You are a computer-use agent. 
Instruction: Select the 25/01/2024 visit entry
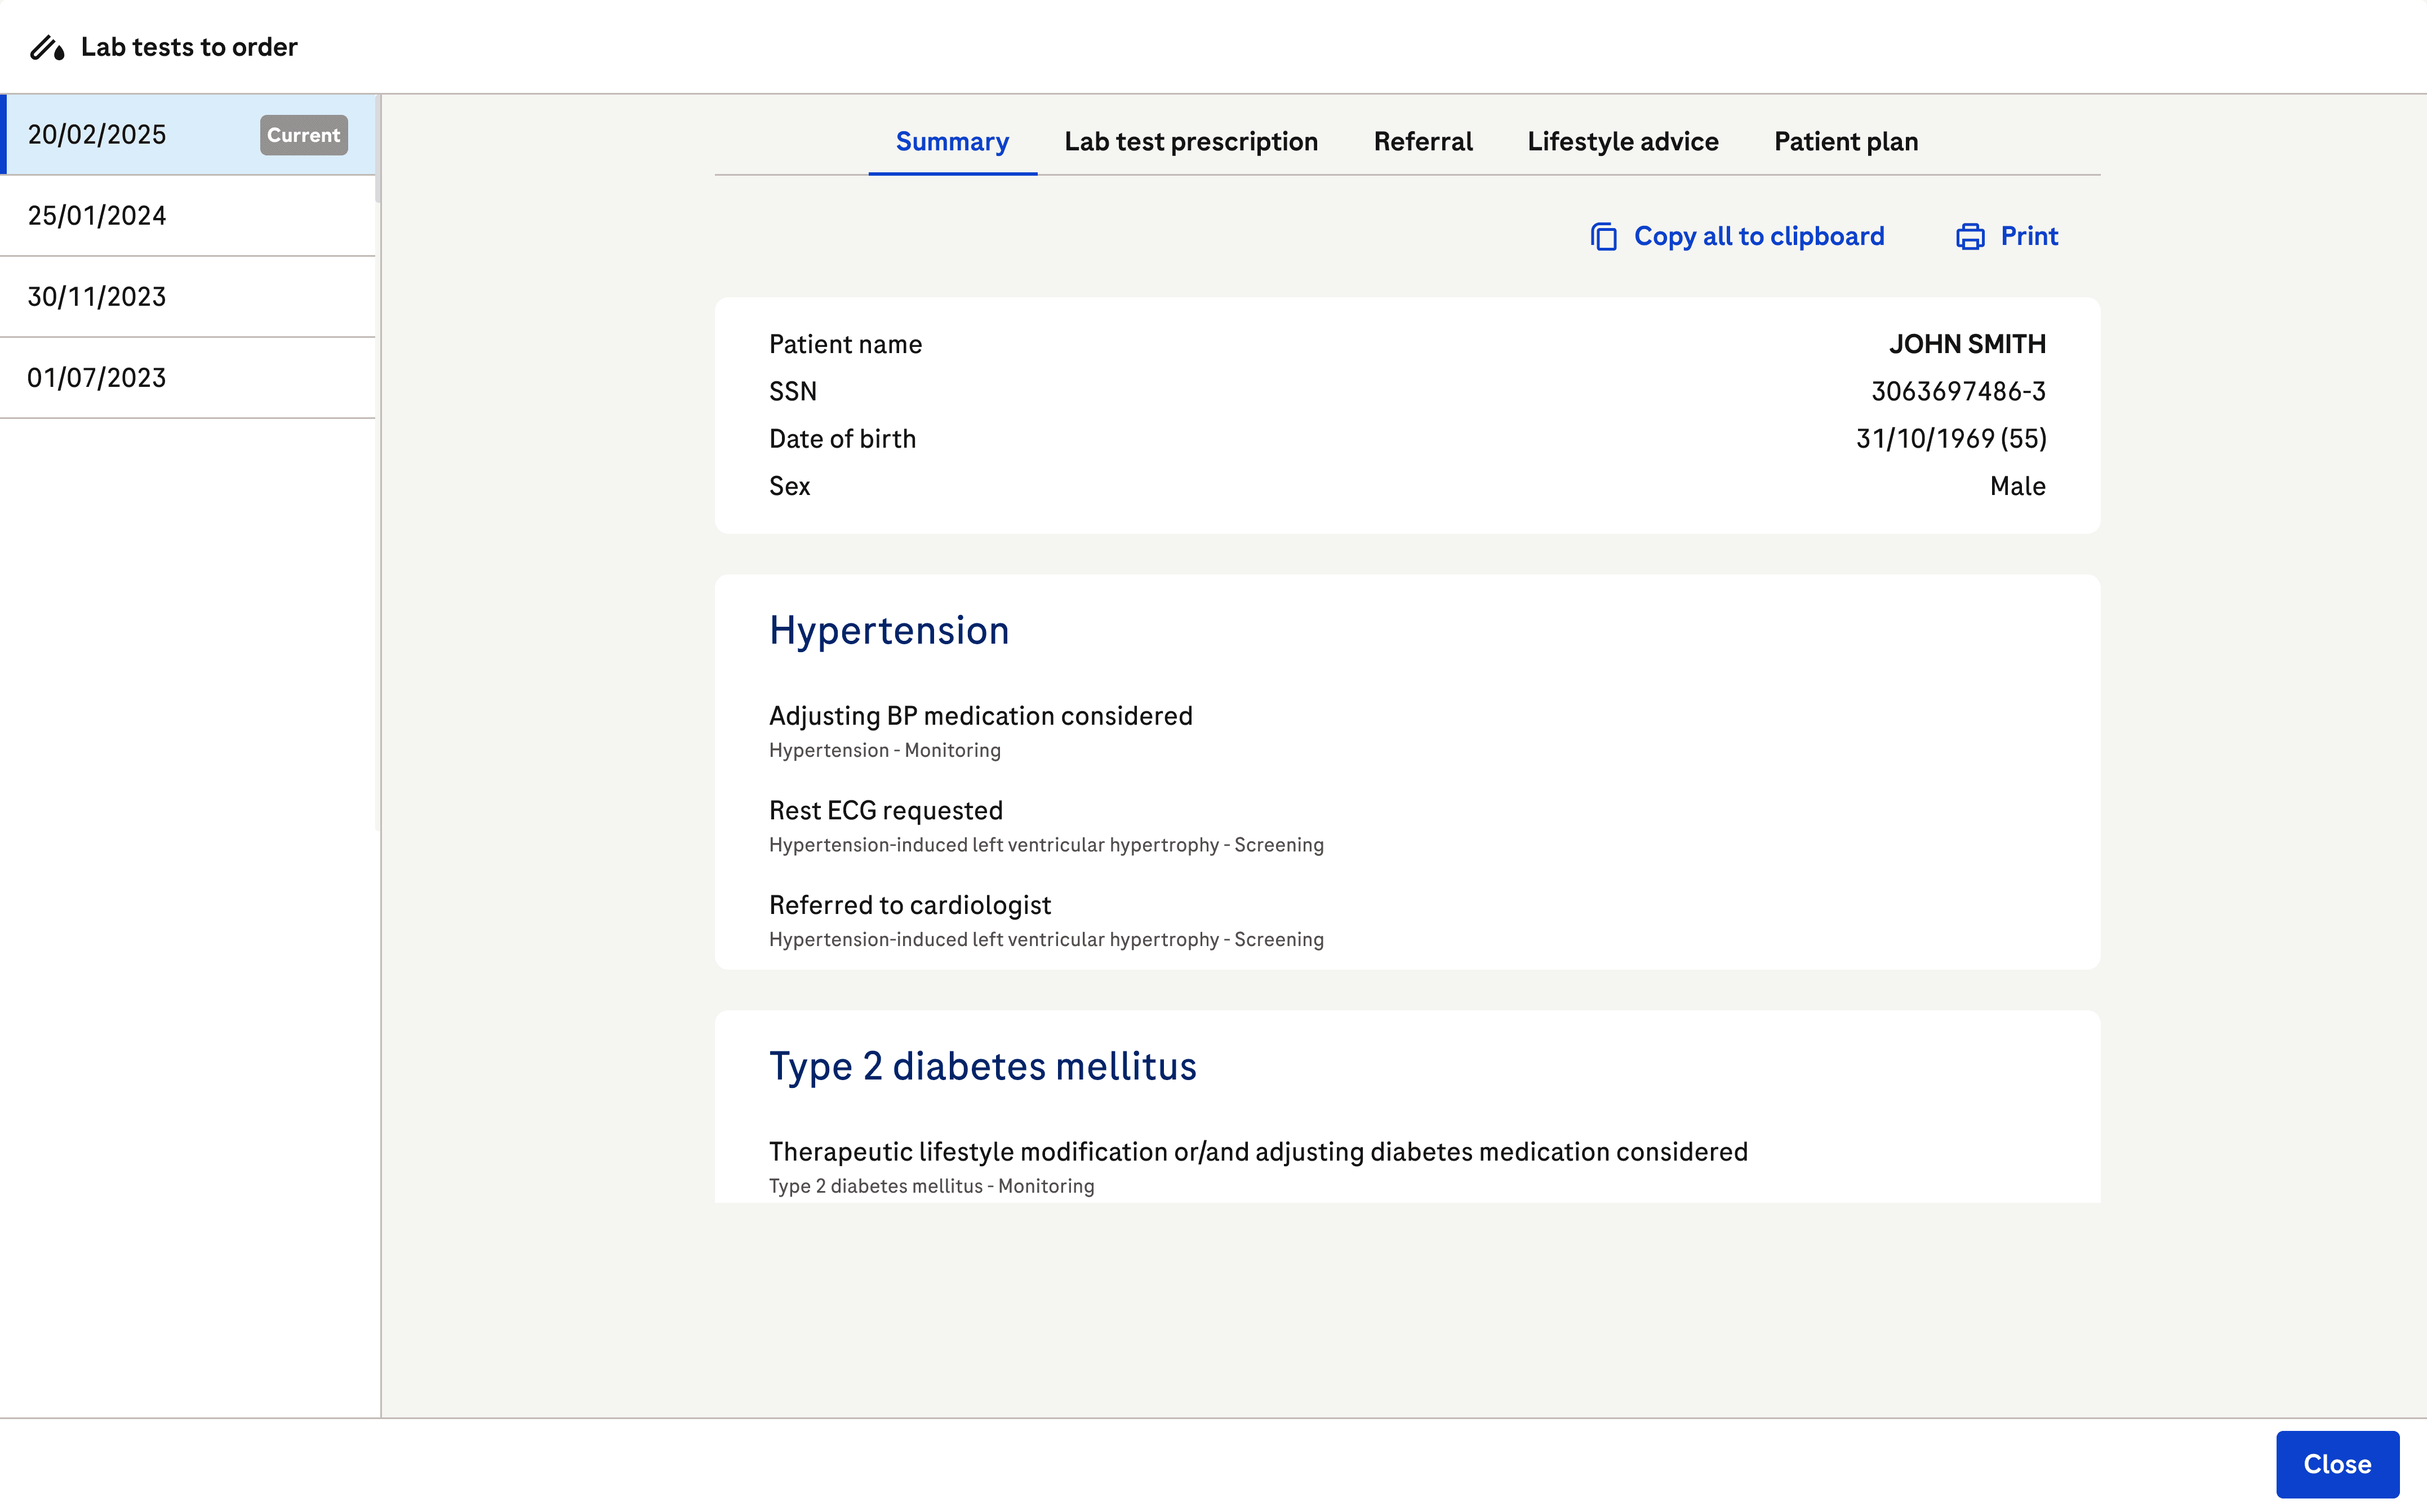pos(97,216)
